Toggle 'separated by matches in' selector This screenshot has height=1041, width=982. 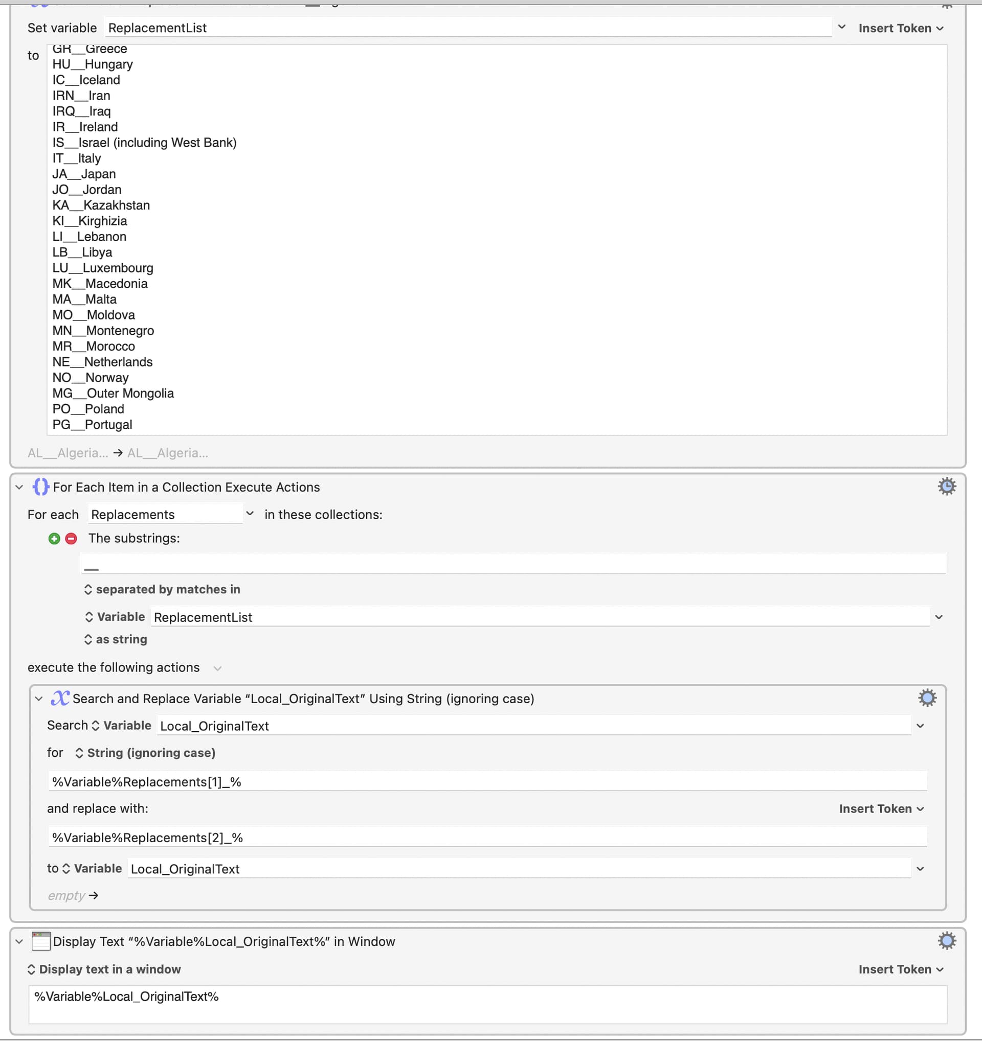pos(162,589)
